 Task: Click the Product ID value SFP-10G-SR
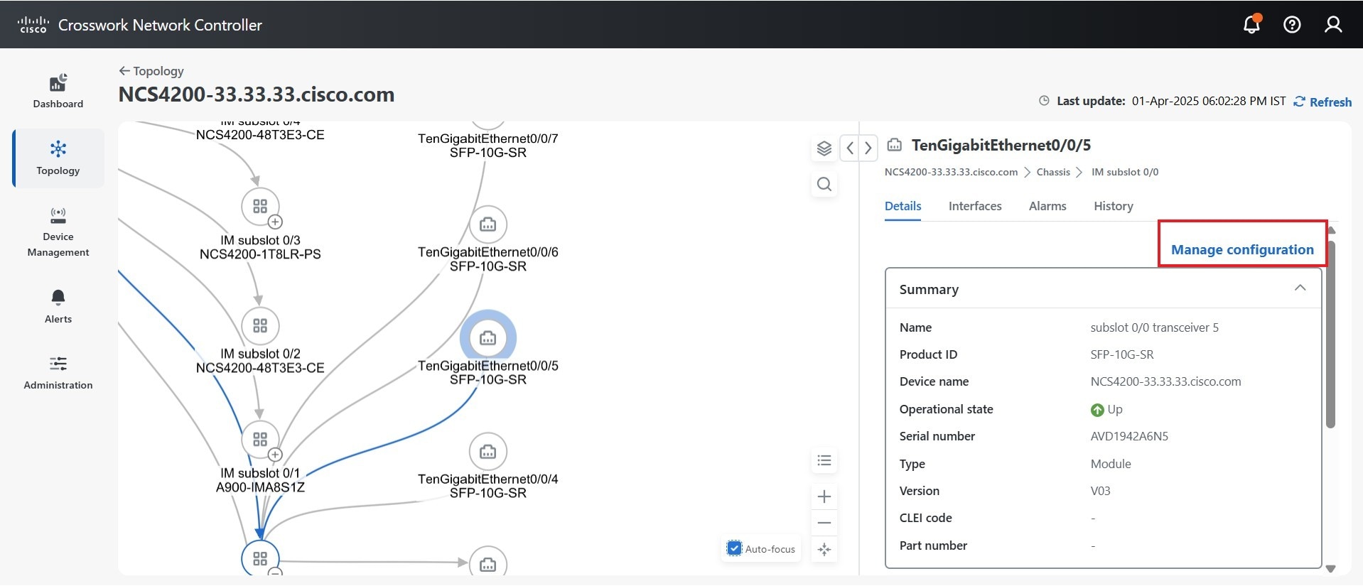tap(1122, 354)
